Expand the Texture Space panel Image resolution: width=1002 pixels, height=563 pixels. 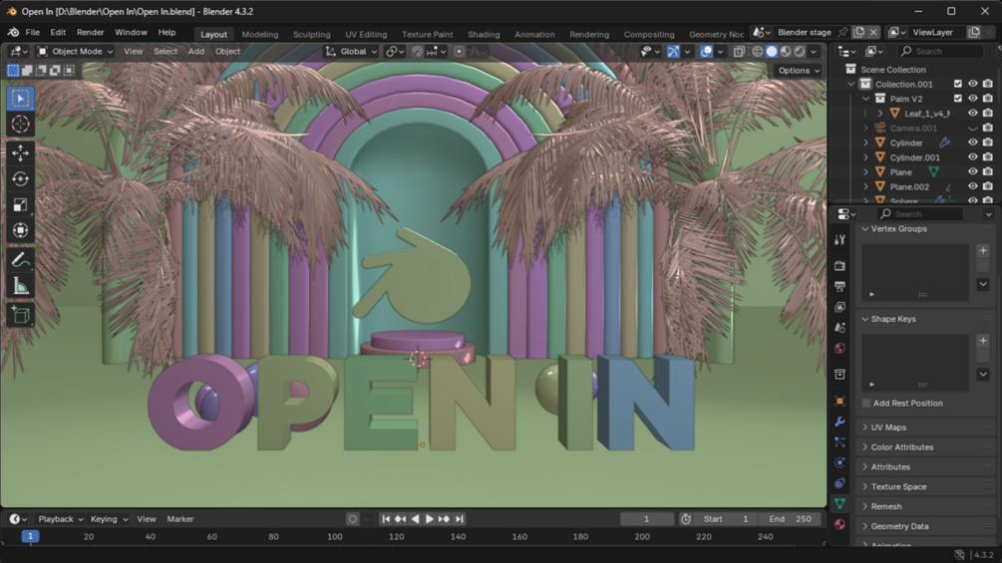tap(897, 487)
